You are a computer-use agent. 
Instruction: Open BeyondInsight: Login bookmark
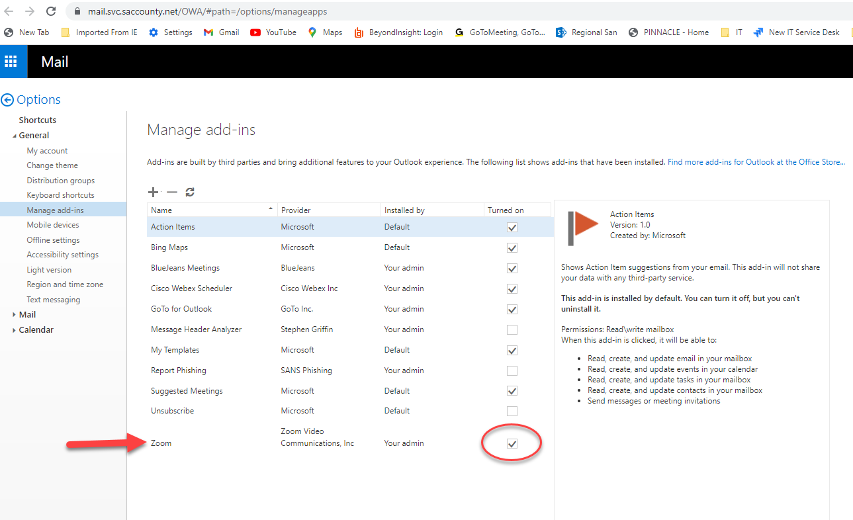click(398, 32)
